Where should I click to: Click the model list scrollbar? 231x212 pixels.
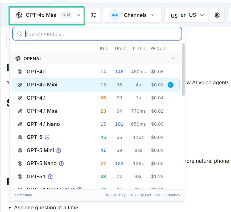183,69
